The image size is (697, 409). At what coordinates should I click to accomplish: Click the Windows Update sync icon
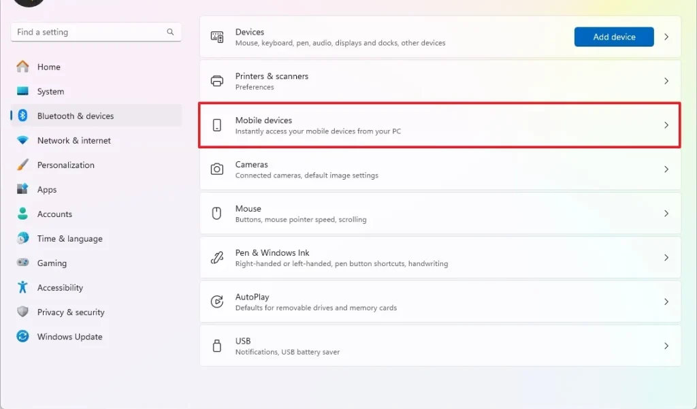[x=22, y=336]
